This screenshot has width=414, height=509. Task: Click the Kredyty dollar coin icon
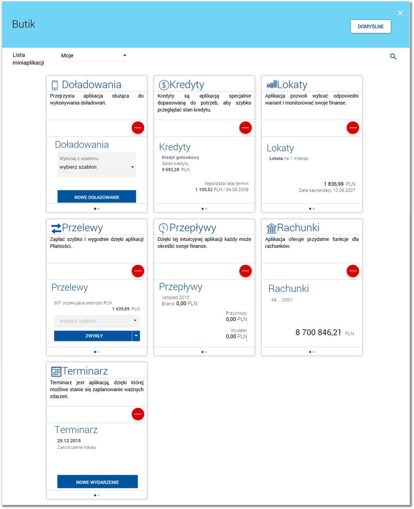pos(164,85)
